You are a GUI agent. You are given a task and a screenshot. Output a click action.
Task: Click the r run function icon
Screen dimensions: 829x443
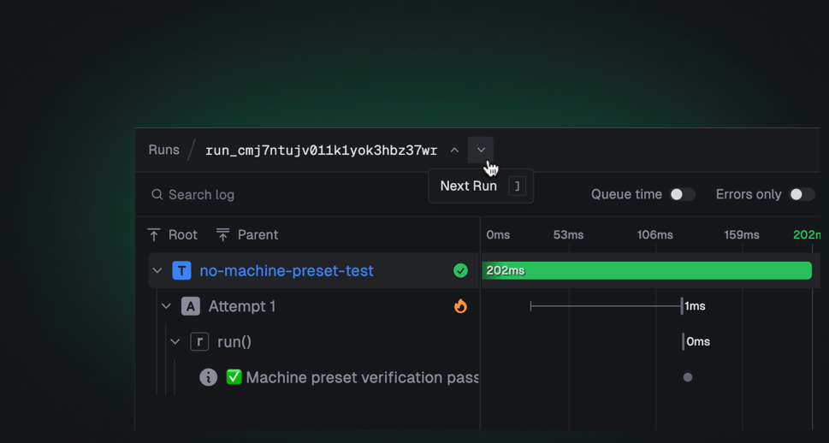(199, 341)
